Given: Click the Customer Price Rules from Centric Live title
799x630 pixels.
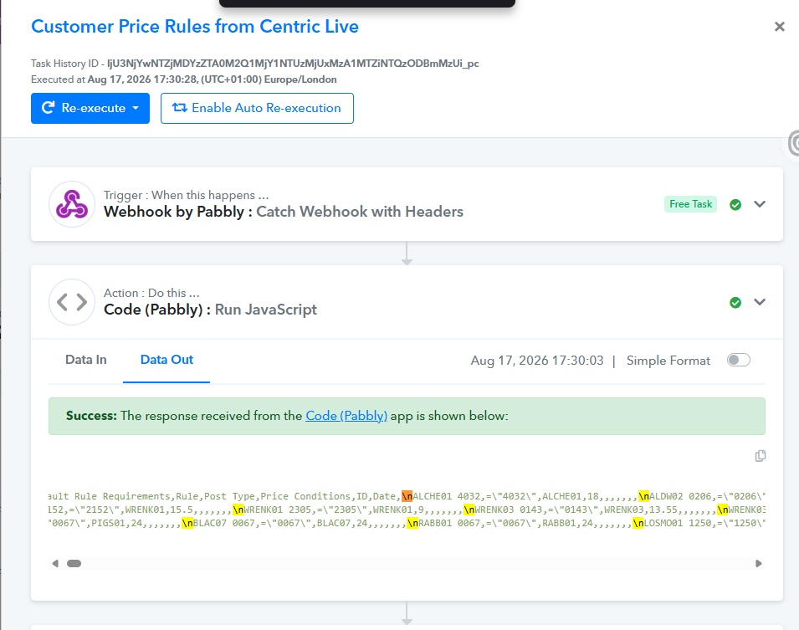Looking at the screenshot, I should point(195,27).
